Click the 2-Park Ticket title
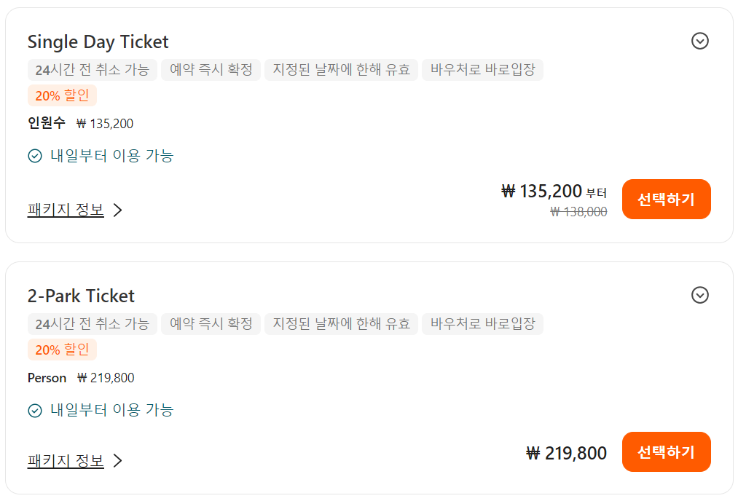The width and height of the screenshot is (738, 501). [81, 296]
